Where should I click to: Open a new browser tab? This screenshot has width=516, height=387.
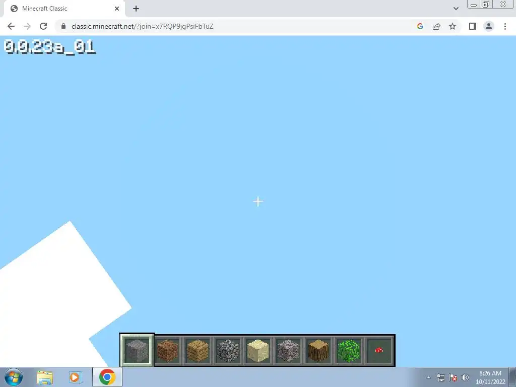point(136,9)
